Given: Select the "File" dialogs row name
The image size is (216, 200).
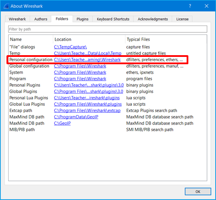Looking at the screenshot, I should (22, 47).
